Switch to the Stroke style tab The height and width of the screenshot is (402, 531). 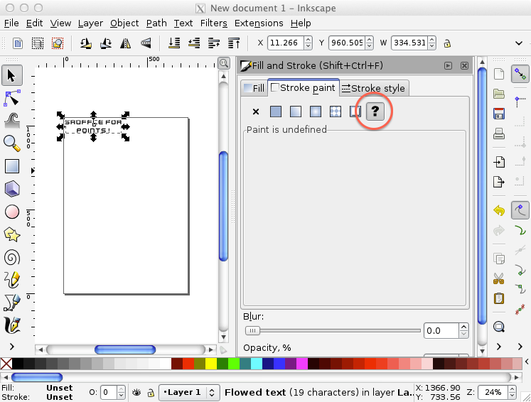373,88
